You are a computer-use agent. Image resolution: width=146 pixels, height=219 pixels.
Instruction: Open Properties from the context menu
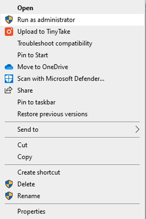(72, 211)
